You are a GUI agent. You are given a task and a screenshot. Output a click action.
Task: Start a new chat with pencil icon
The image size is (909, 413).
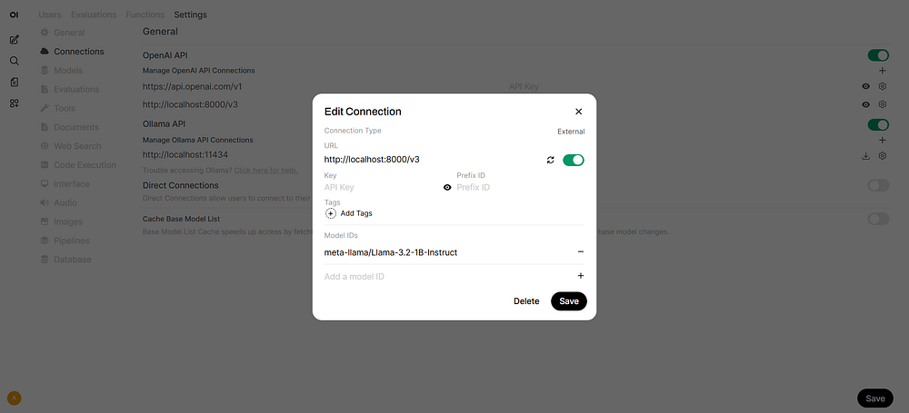(15, 40)
